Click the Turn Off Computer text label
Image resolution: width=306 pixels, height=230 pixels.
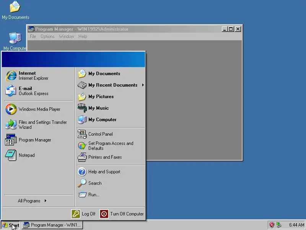pyautogui.click(x=127, y=214)
